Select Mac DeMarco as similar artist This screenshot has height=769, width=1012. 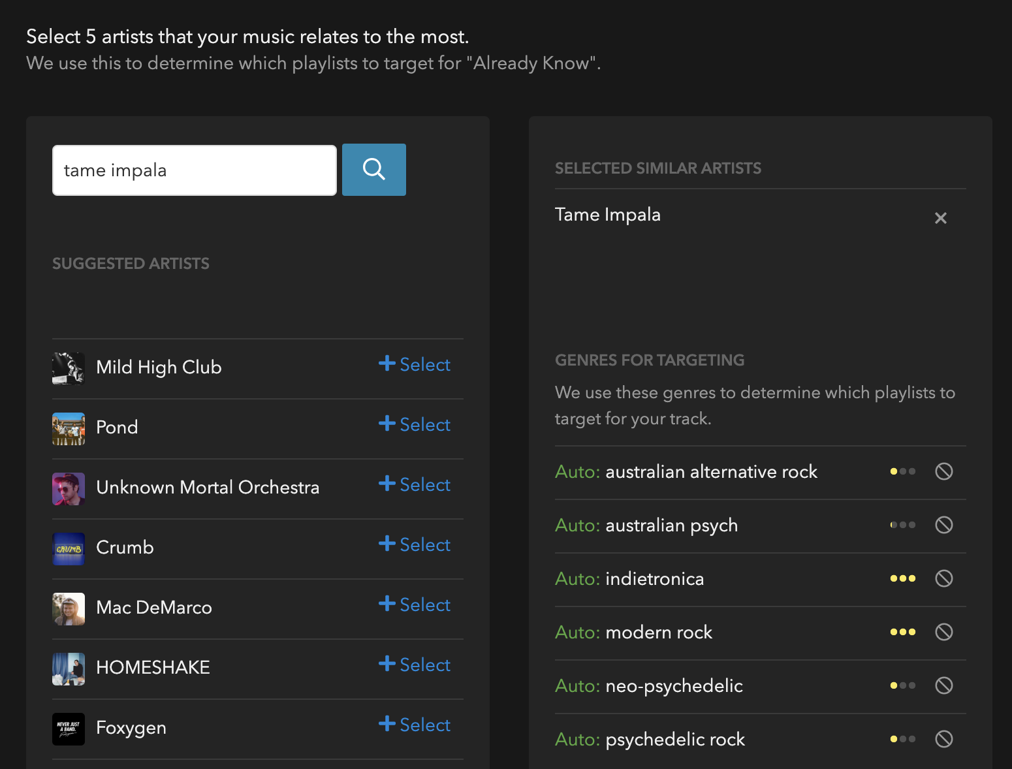click(x=415, y=604)
